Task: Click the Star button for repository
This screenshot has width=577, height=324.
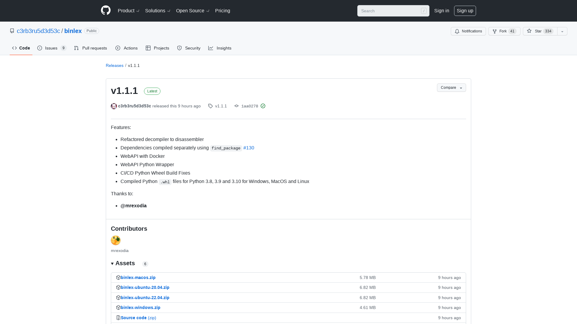Action: (540, 31)
